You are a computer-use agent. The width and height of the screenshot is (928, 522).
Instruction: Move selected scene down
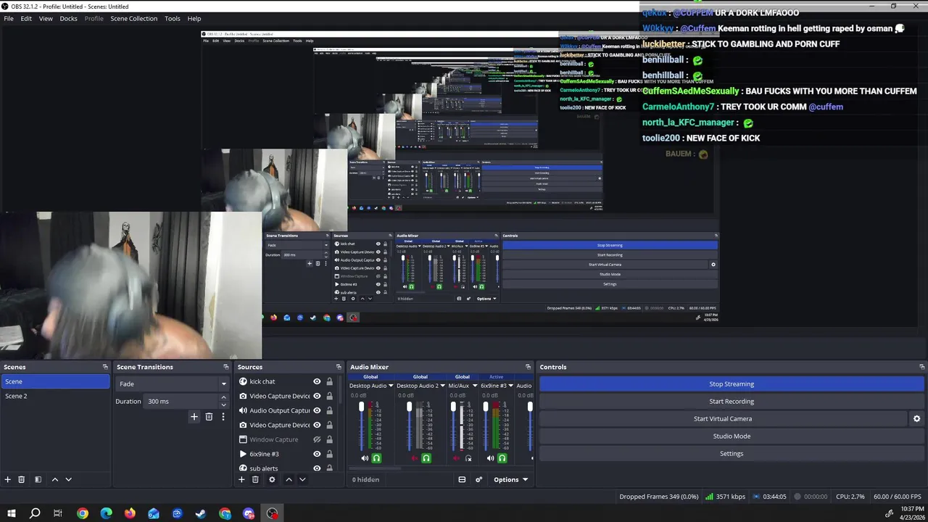point(68,479)
